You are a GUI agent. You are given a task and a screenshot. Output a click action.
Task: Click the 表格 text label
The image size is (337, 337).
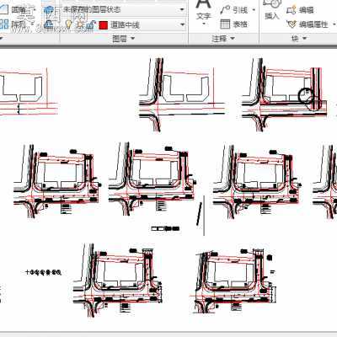(240, 24)
